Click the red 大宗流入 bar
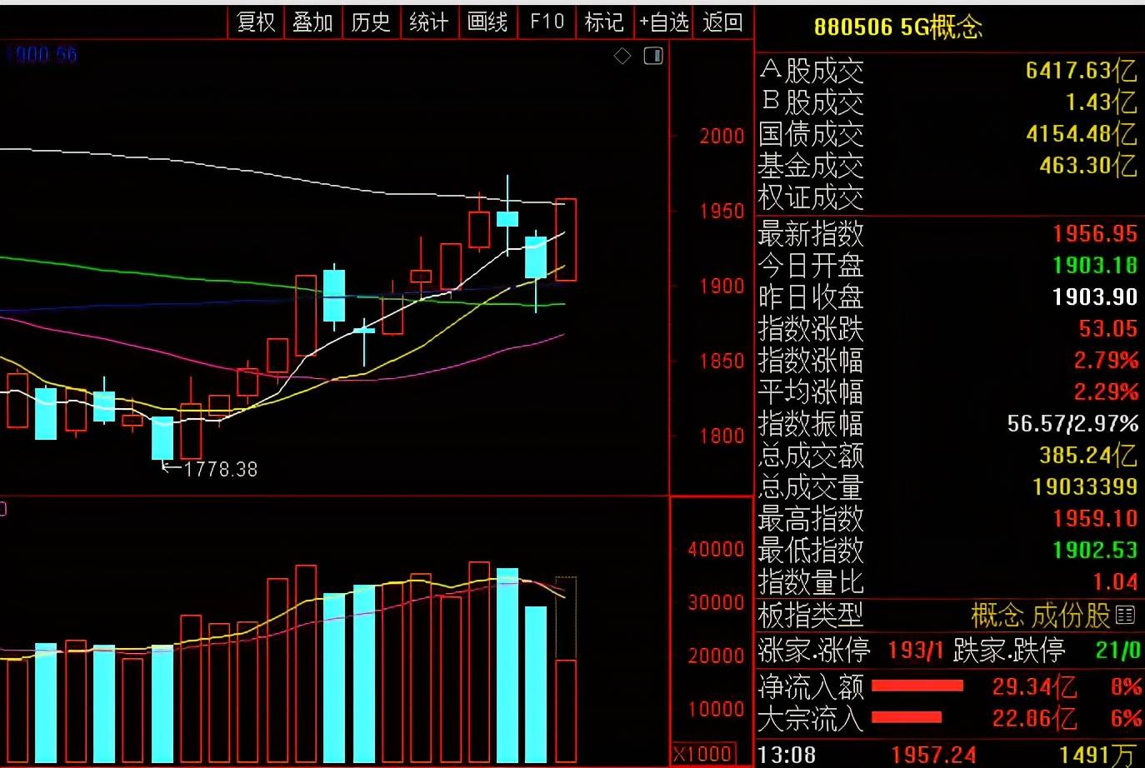 coord(907,717)
